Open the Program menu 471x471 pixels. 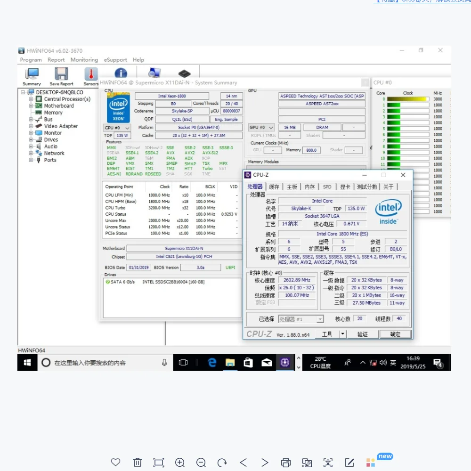pyautogui.click(x=31, y=60)
